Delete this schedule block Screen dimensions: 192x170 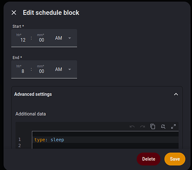click(x=149, y=159)
